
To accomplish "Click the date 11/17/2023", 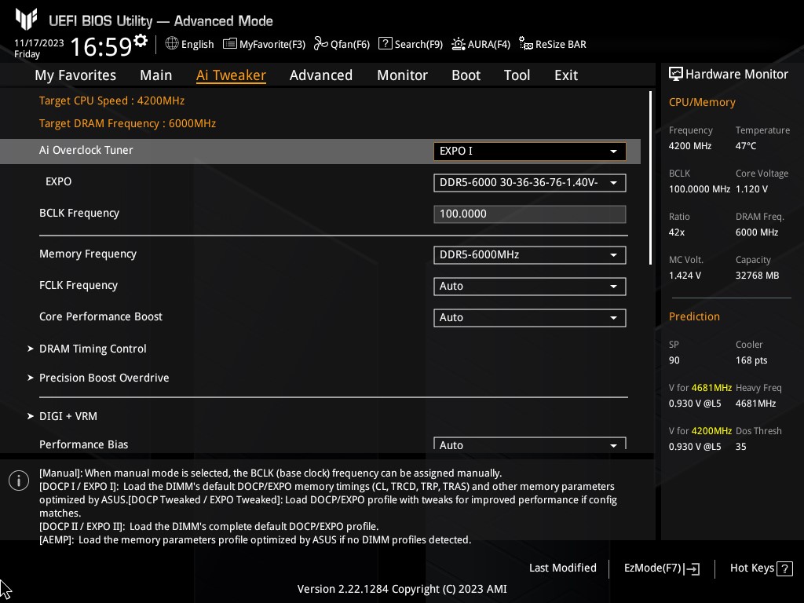I will point(39,43).
